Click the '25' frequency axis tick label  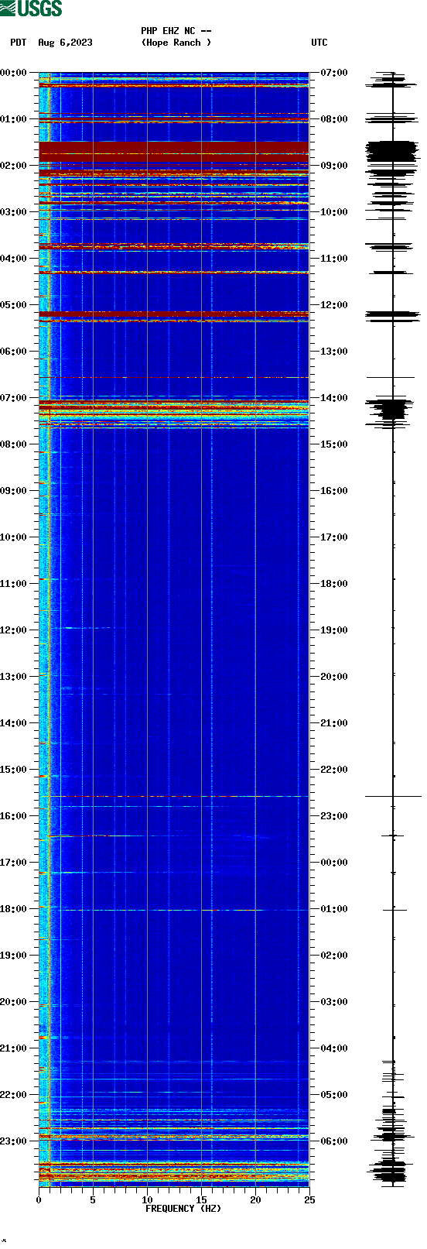pos(309,1200)
